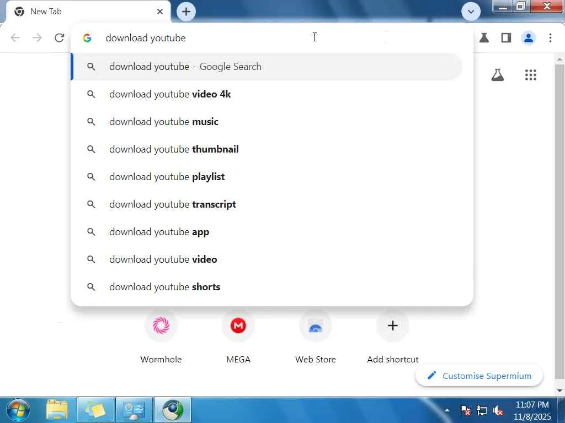
Task: Click the page scrollbar up arrow
Action: point(559,59)
